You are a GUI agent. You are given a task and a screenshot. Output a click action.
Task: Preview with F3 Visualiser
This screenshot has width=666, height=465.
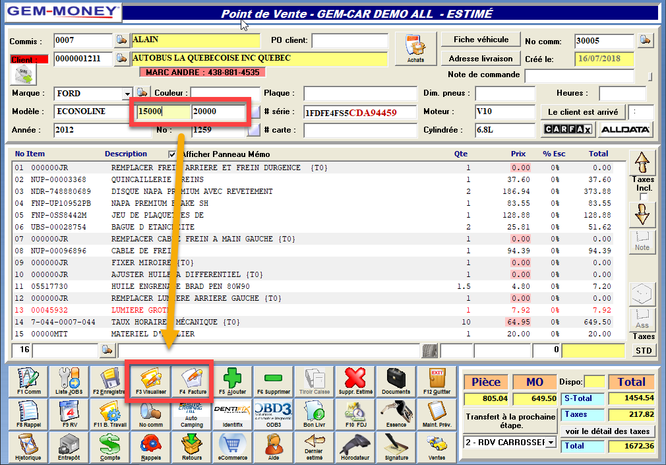tap(151, 381)
